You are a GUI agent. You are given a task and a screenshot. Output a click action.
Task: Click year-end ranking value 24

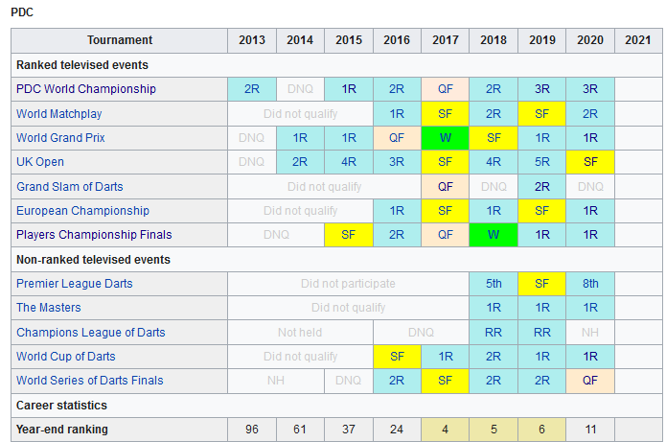[x=397, y=430]
